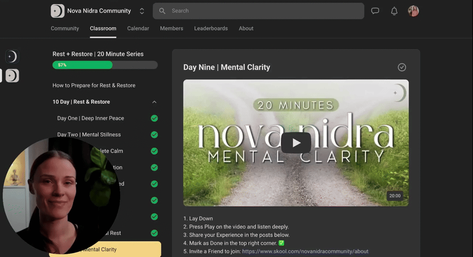
Task: Toggle Day One completion checkmark
Action: tap(154, 118)
